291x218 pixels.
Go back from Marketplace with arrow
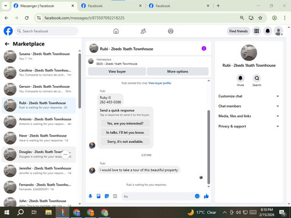(x=7, y=44)
